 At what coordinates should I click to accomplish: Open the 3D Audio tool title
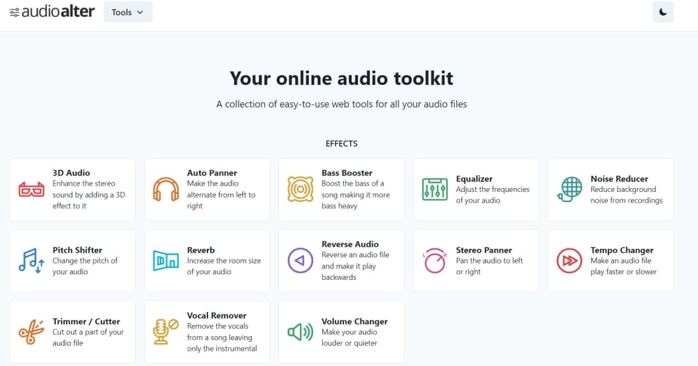tap(71, 173)
